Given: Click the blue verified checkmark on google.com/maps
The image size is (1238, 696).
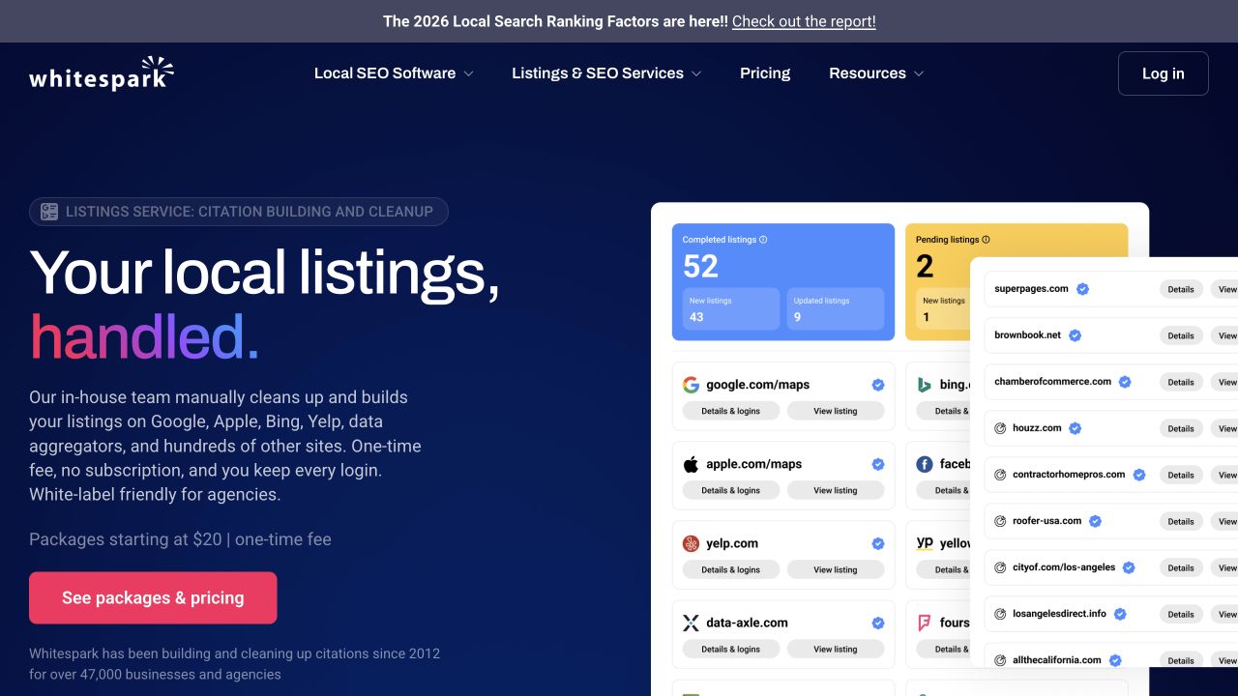Looking at the screenshot, I should coord(878,385).
